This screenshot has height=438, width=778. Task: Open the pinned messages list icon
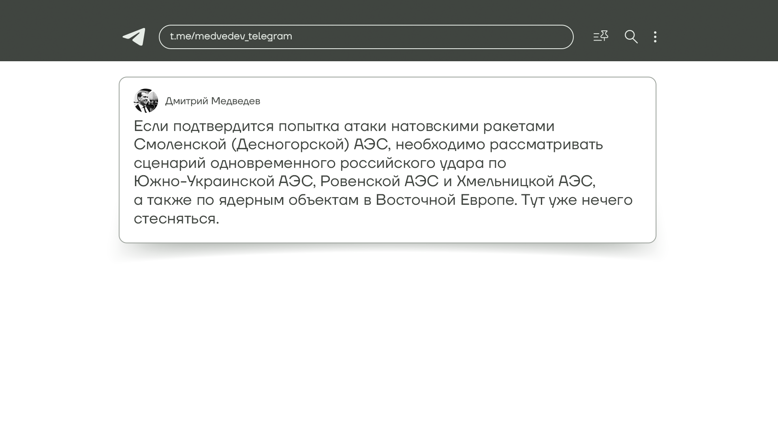pos(601,36)
